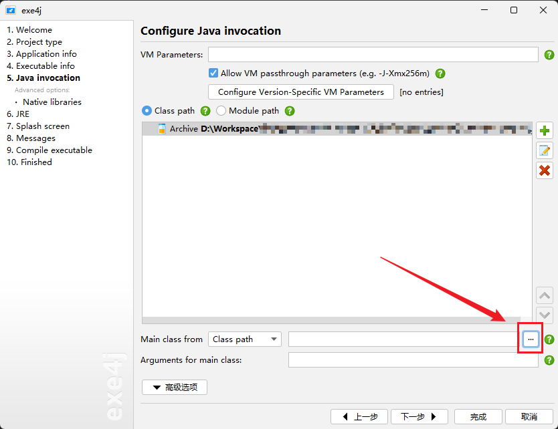Viewport: 558px width, 429px height.
Task: Select the current step 5. Java invocation
Action: pyautogui.click(x=43, y=78)
